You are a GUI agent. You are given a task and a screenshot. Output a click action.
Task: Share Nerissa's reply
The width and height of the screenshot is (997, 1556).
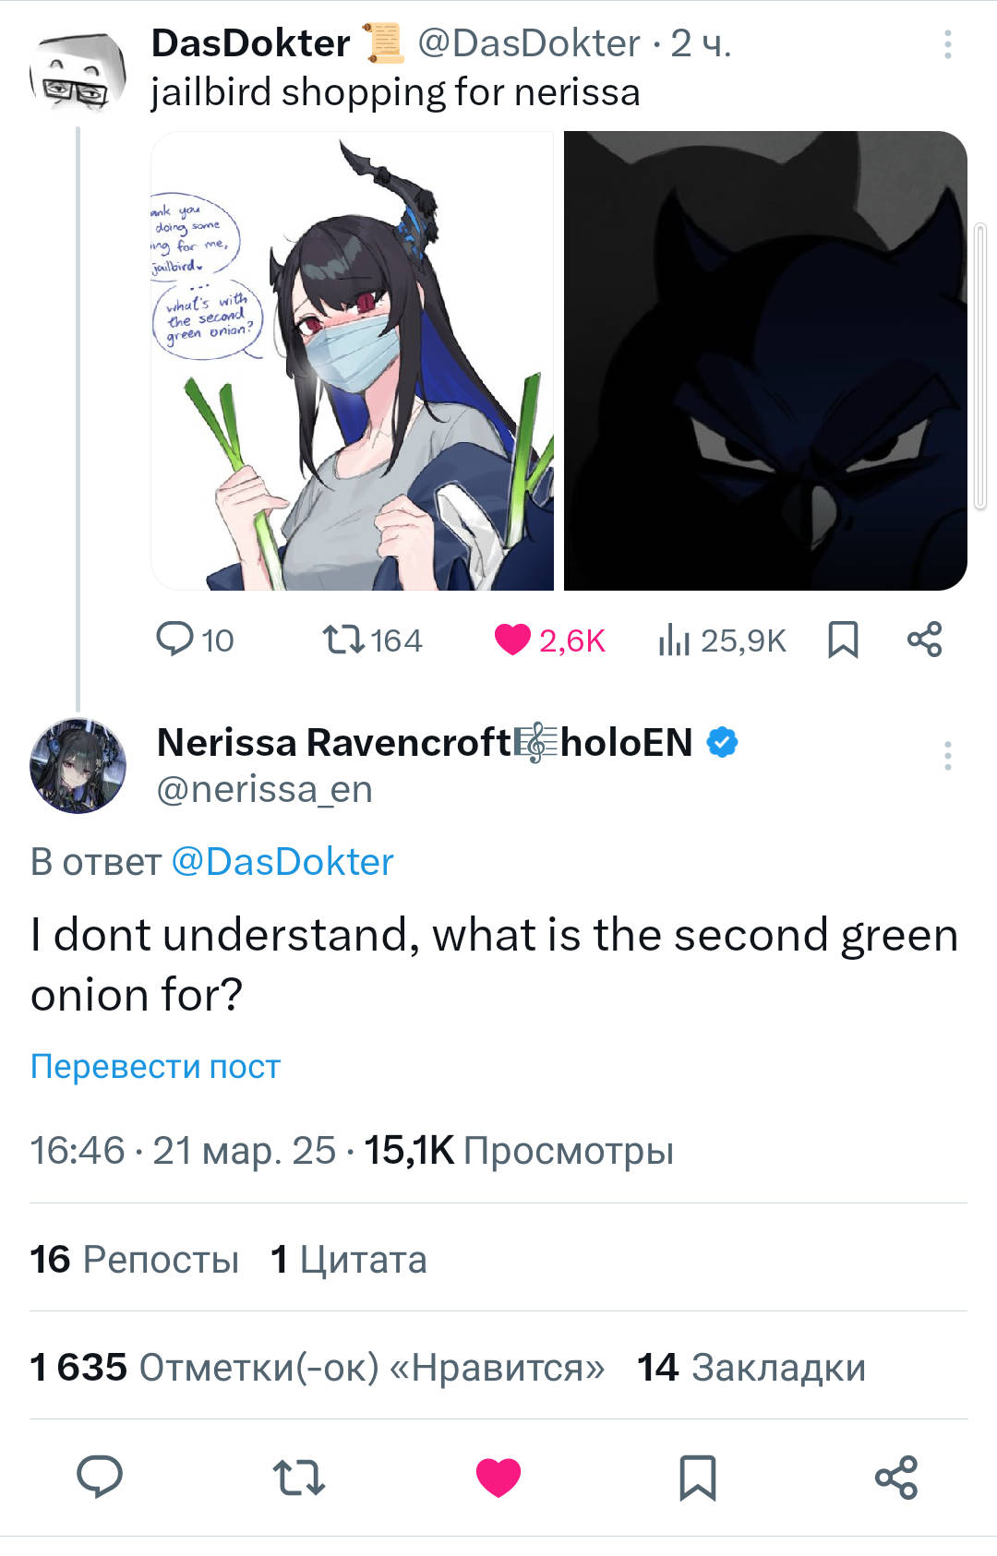click(x=896, y=1477)
